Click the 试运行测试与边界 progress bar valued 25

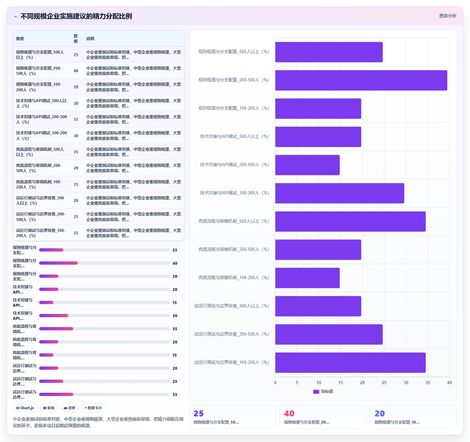tap(104, 381)
